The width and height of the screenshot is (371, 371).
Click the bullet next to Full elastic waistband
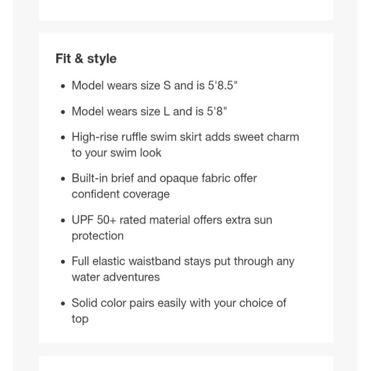tap(63, 262)
